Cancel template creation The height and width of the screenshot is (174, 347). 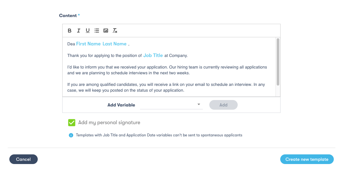tap(24, 159)
